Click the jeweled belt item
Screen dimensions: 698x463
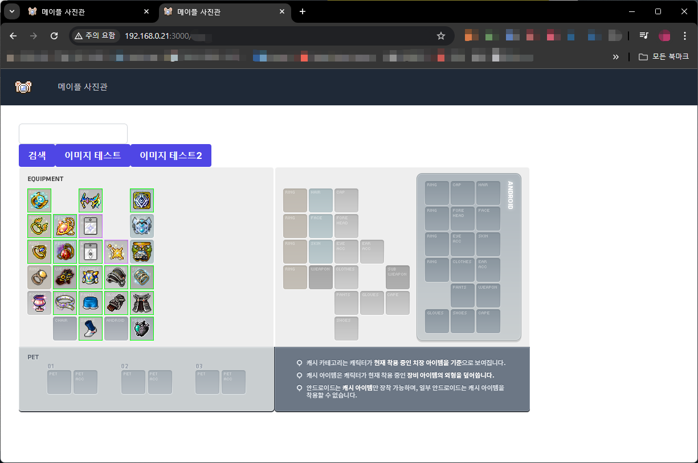(x=65, y=303)
